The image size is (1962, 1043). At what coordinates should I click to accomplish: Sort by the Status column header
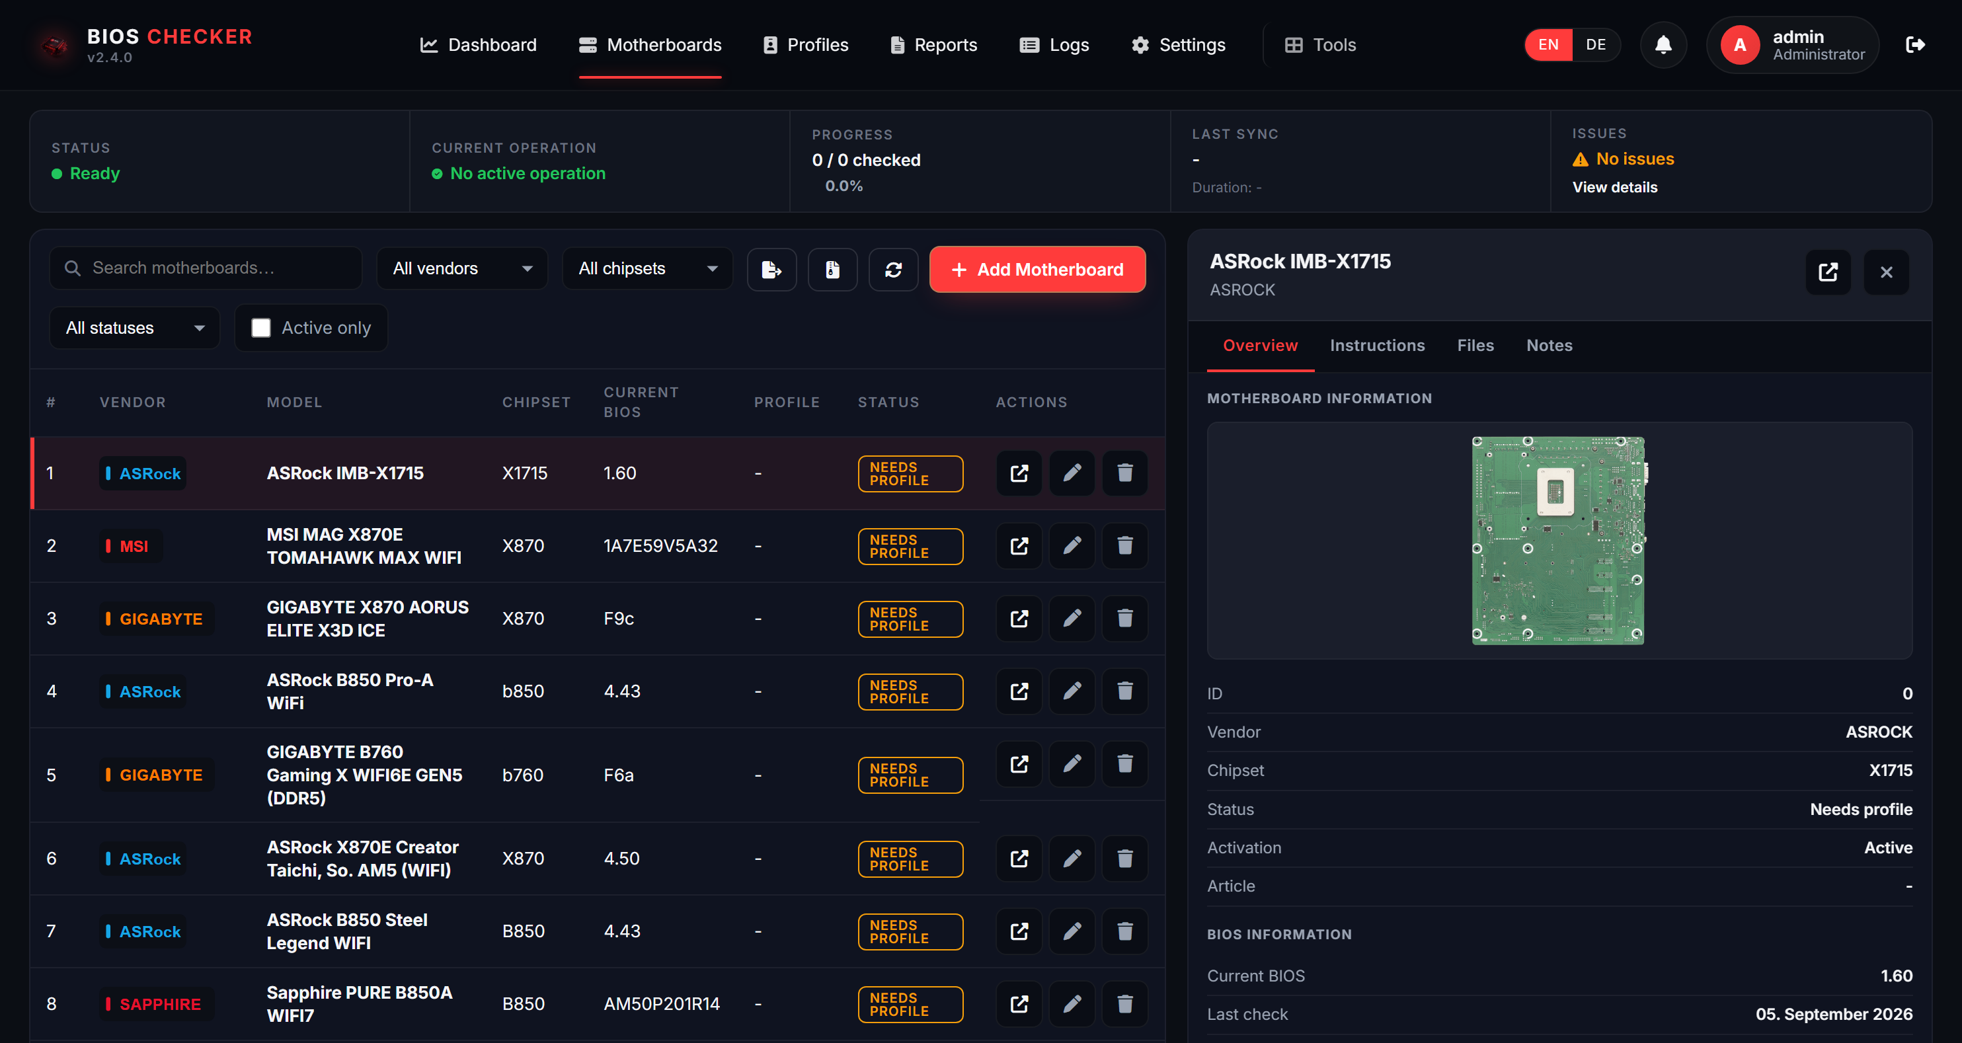coord(888,402)
